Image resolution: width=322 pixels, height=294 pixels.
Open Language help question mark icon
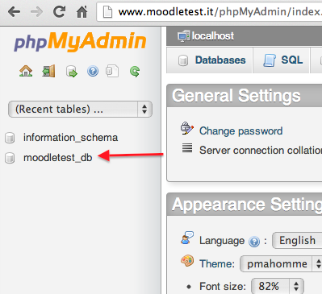coord(254,242)
